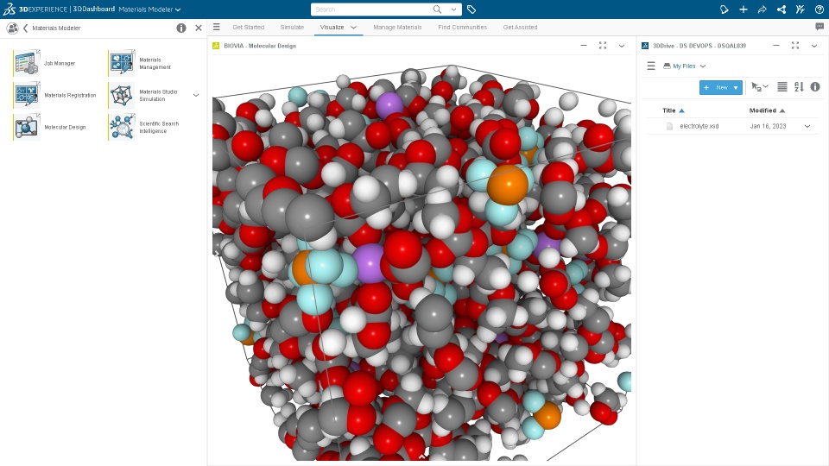Open the Materials Management app icon

tap(122, 63)
